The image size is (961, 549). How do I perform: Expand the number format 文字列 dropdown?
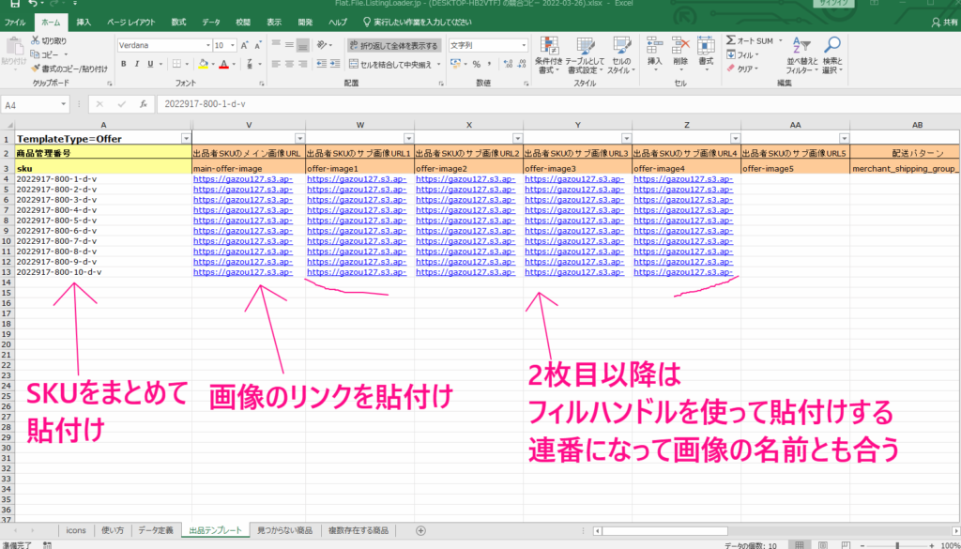[x=524, y=45]
